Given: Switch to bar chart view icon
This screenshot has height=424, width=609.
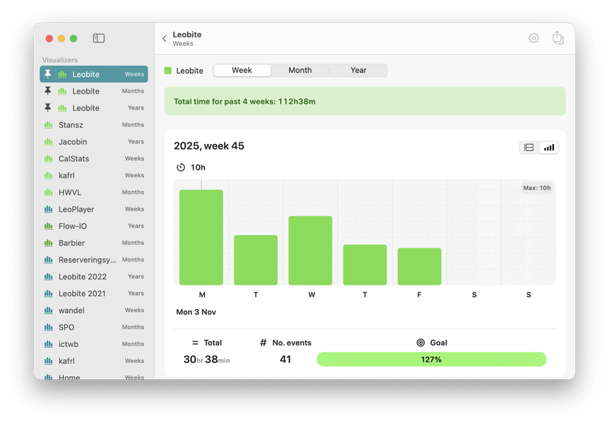Looking at the screenshot, I should 549,148.
